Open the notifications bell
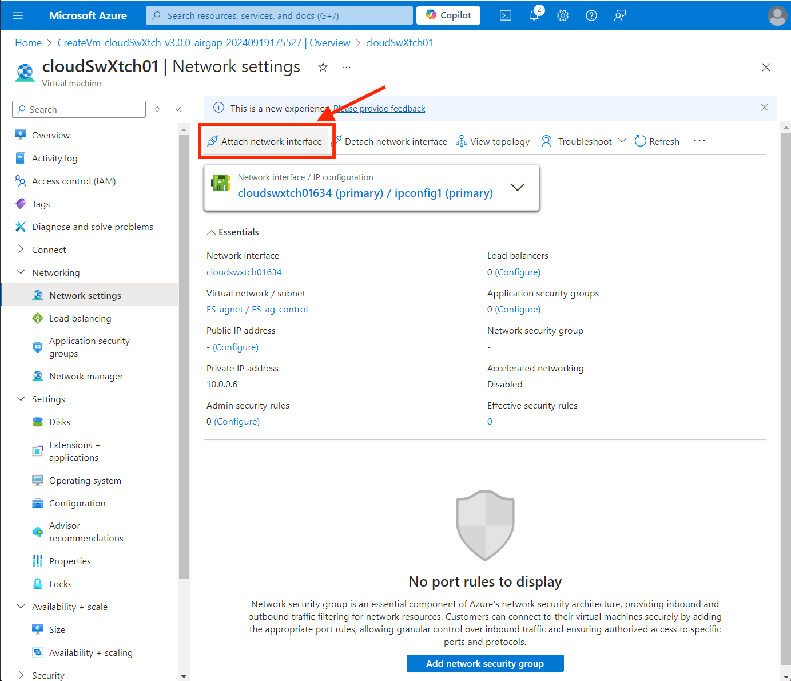Image resolution: width=791 pixels, height=681 pixels. (x=534, y=15)
